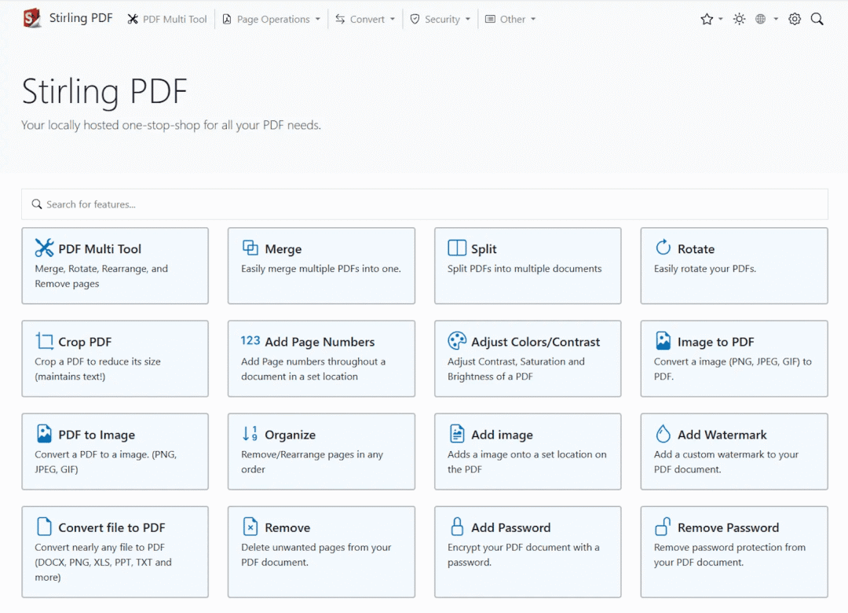848x613 pixels.
Task: Open the Crop PDF title
Action: [85, 342]
